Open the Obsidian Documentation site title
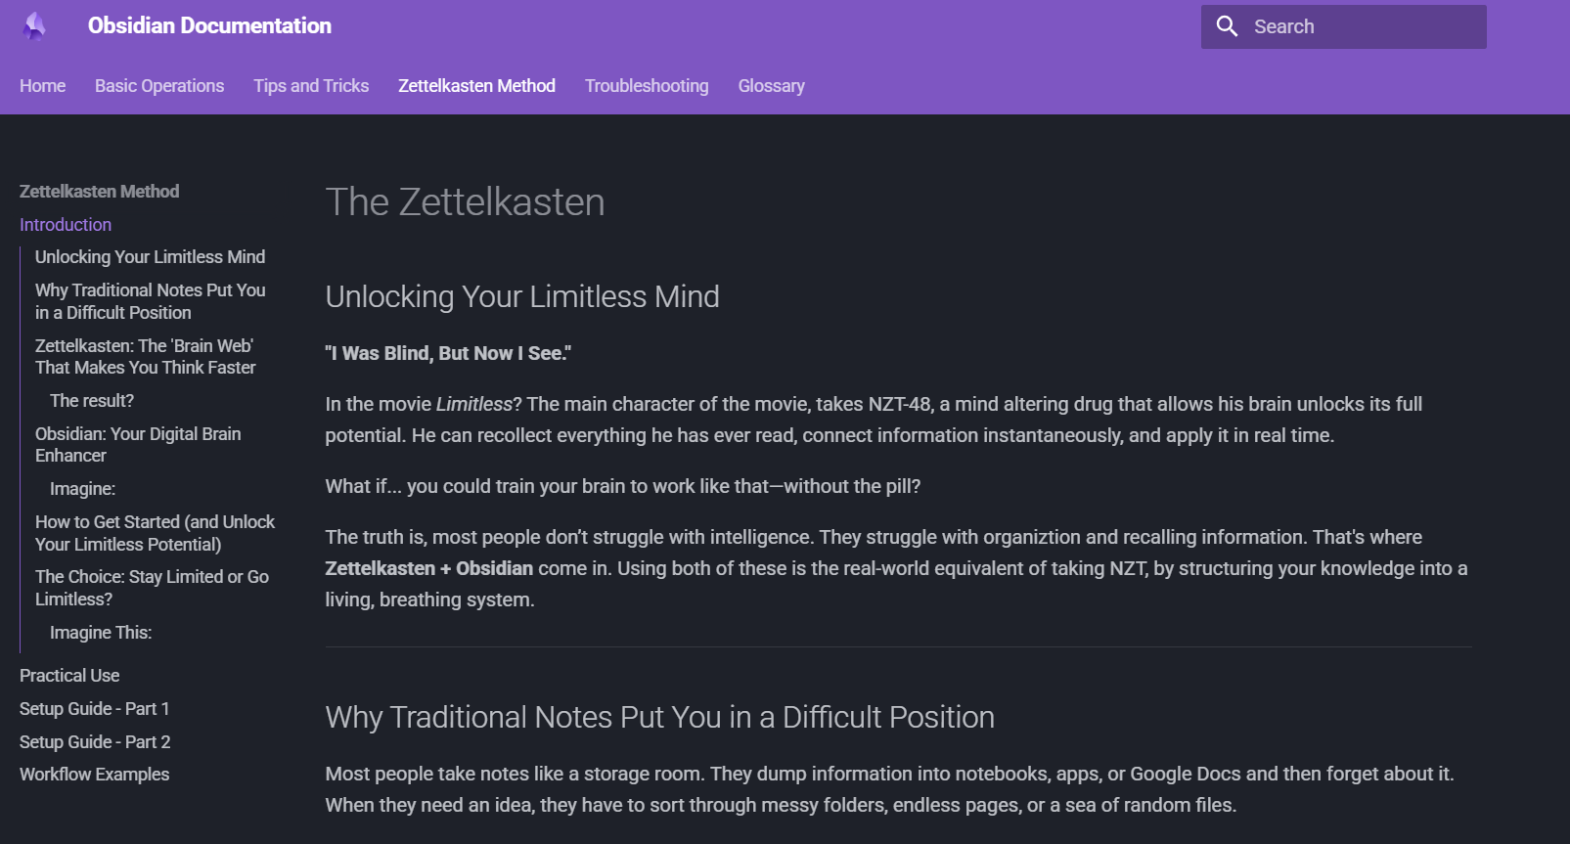Image resolution: width=1570 pixels, height=844 pixels. tap(209, 26)
